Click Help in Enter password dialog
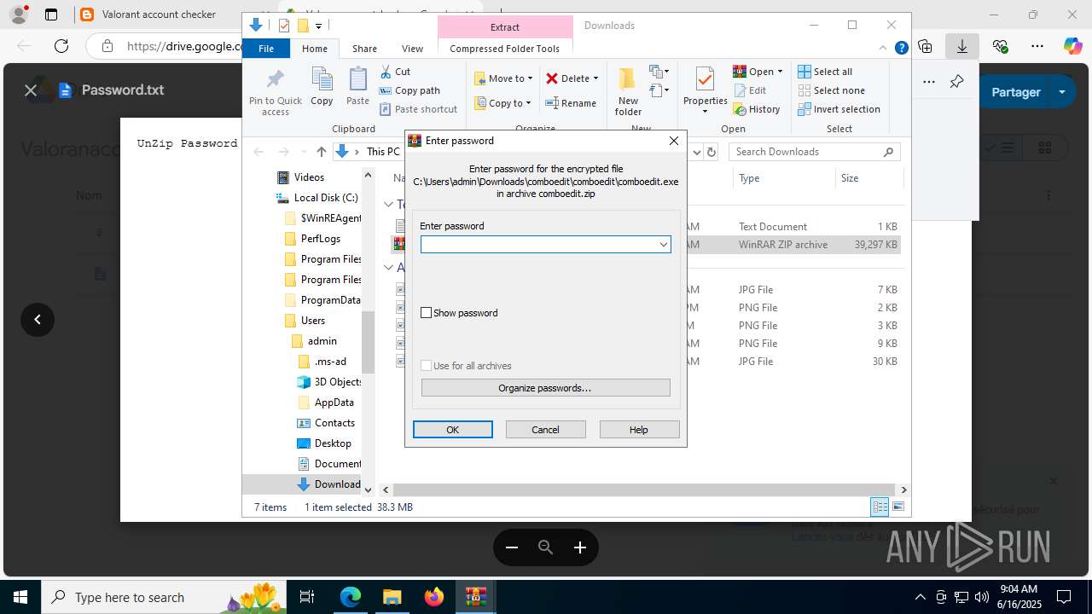This screenshot has height=614, width=1092. click(639, 430)
